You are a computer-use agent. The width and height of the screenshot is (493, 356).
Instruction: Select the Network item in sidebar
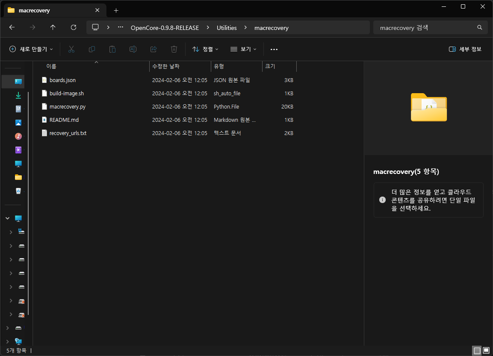(18, 341)
